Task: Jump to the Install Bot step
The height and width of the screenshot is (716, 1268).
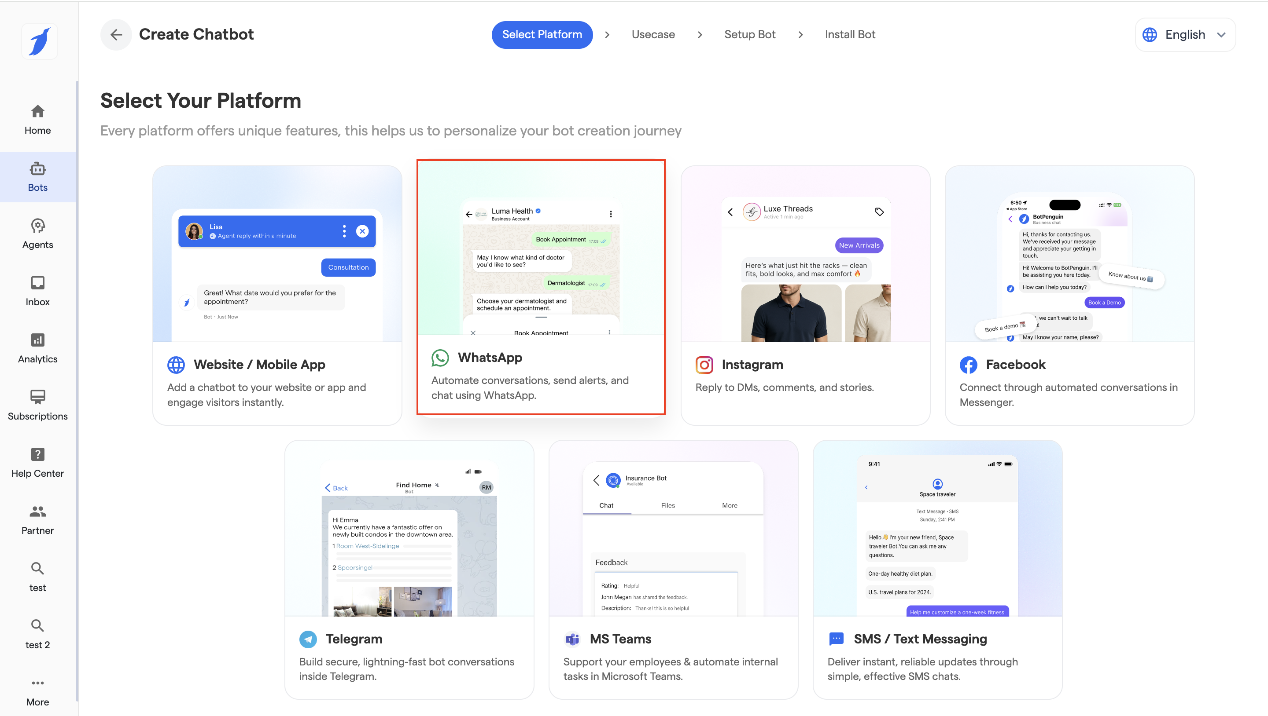Action: pos(850,34)
